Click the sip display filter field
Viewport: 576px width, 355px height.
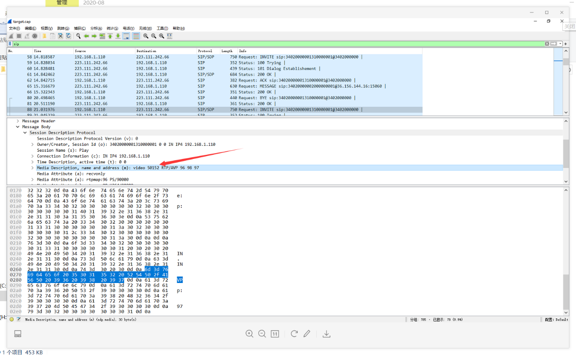click(278, 44)
